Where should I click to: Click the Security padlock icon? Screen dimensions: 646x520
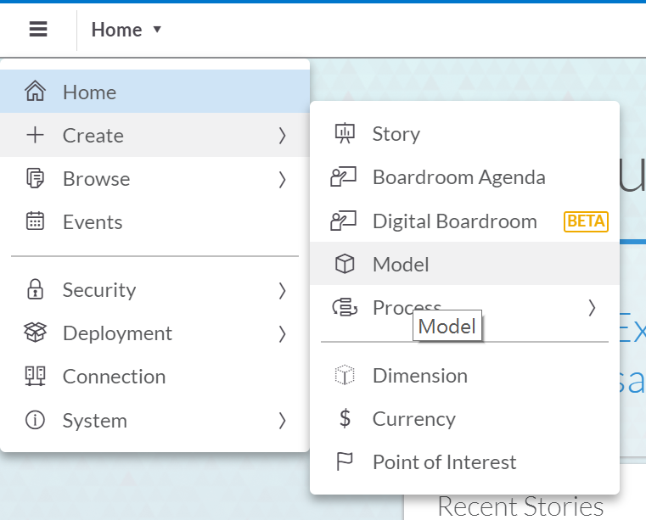coord(35,290)
